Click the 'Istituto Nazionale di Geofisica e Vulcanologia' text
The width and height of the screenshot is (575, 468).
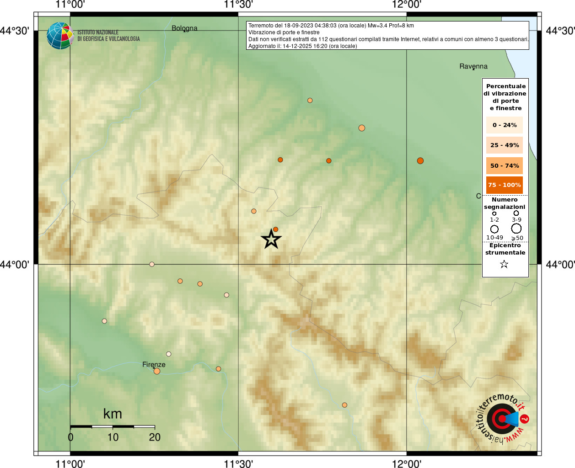[108, 36]
